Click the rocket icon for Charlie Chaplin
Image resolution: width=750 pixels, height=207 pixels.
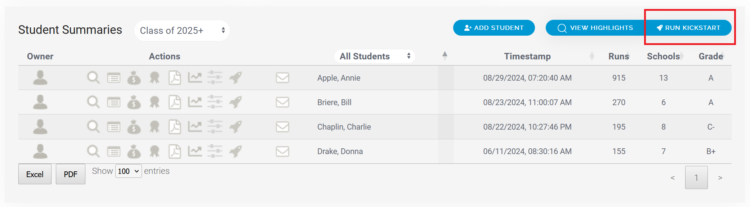pos(236,127)
